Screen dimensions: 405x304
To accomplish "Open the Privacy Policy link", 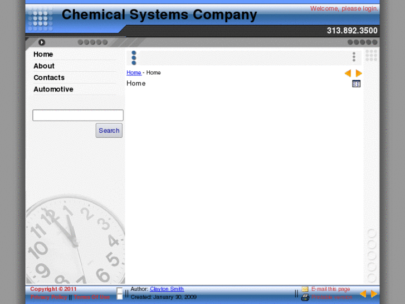I will 48,297.
